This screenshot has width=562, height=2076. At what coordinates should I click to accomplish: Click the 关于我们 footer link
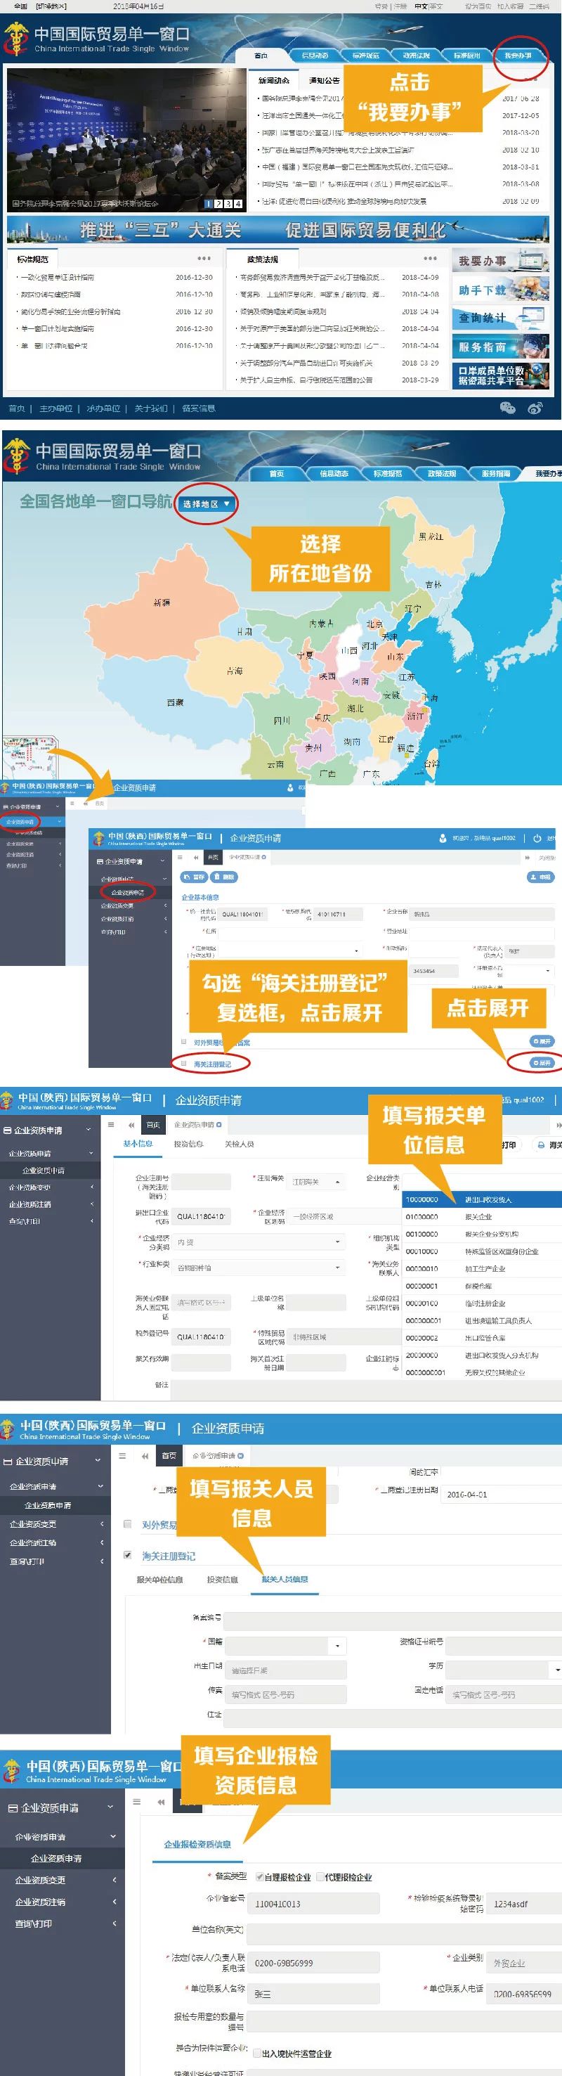click(150, 408)
